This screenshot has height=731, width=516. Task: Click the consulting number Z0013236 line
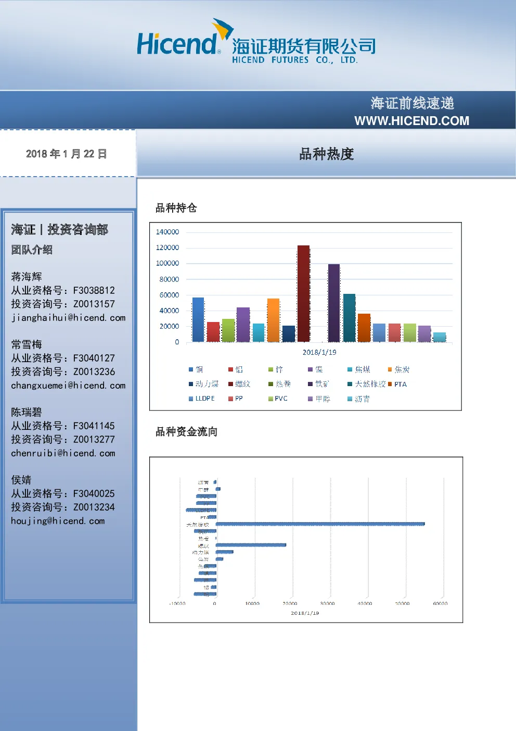[63, 371]
